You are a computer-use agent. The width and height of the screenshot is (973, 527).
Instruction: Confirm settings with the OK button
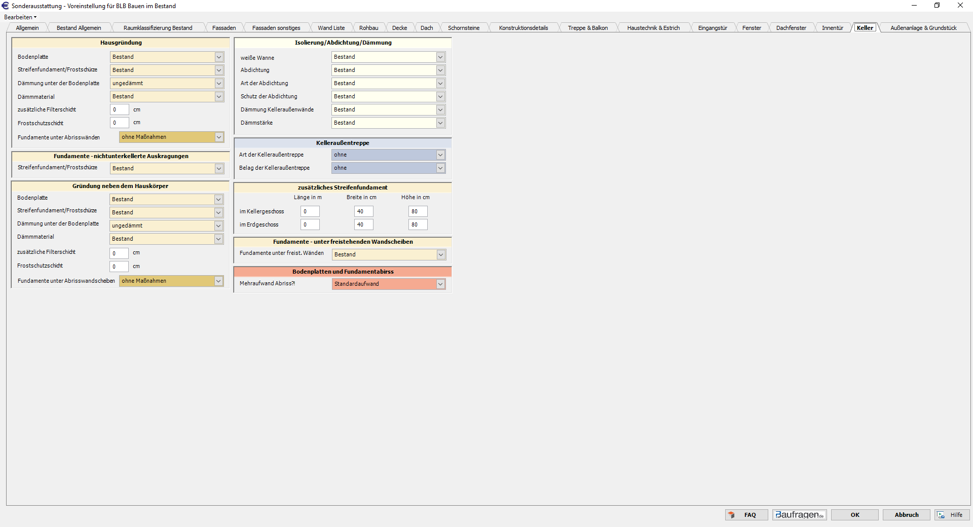(x=854, y=515)
